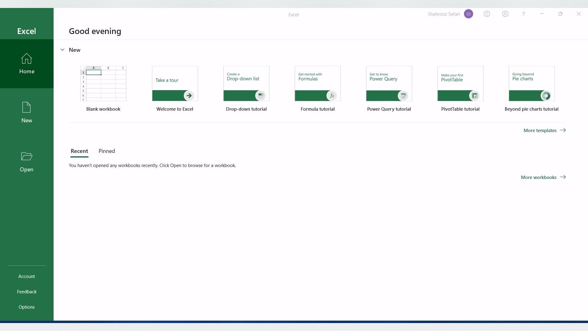Viewport: 588px width, 331px height.
Task: Open the Account page
Action: 27,276
